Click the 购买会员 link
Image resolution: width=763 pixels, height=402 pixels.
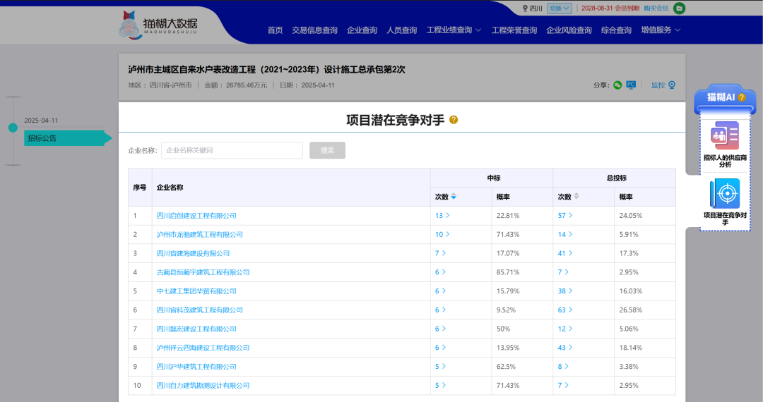tap(656, 8)
